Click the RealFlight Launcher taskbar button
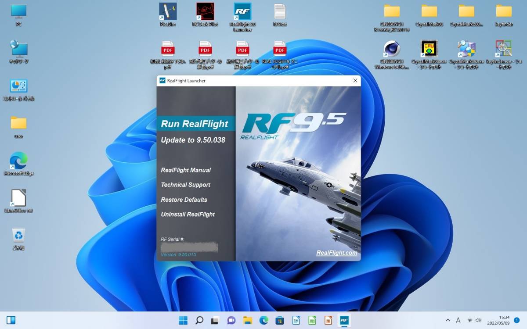This screenshot has width=527, height=329. pos(344,320)
